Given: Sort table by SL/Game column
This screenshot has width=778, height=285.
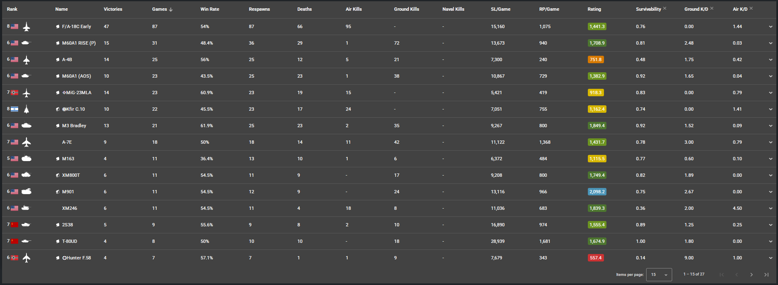Looking at the screenshot, I should (x=501, y=9).
